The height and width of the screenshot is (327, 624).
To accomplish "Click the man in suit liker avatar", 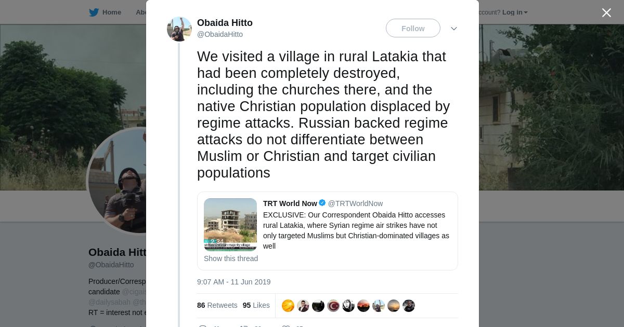I will point(303,306).
